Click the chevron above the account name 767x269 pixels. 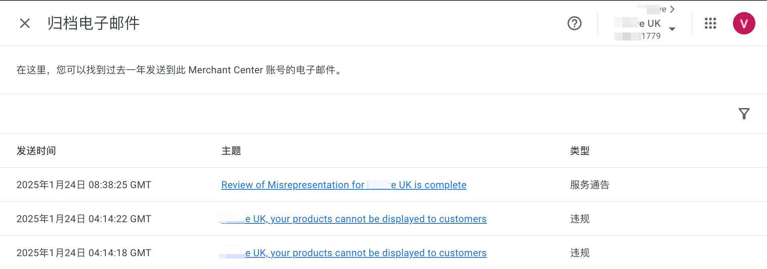click(x=672, y=9)
